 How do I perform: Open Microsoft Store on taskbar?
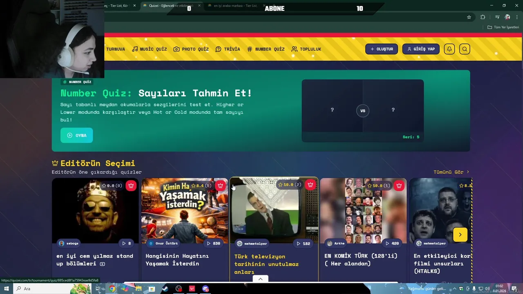coord(152,289)
